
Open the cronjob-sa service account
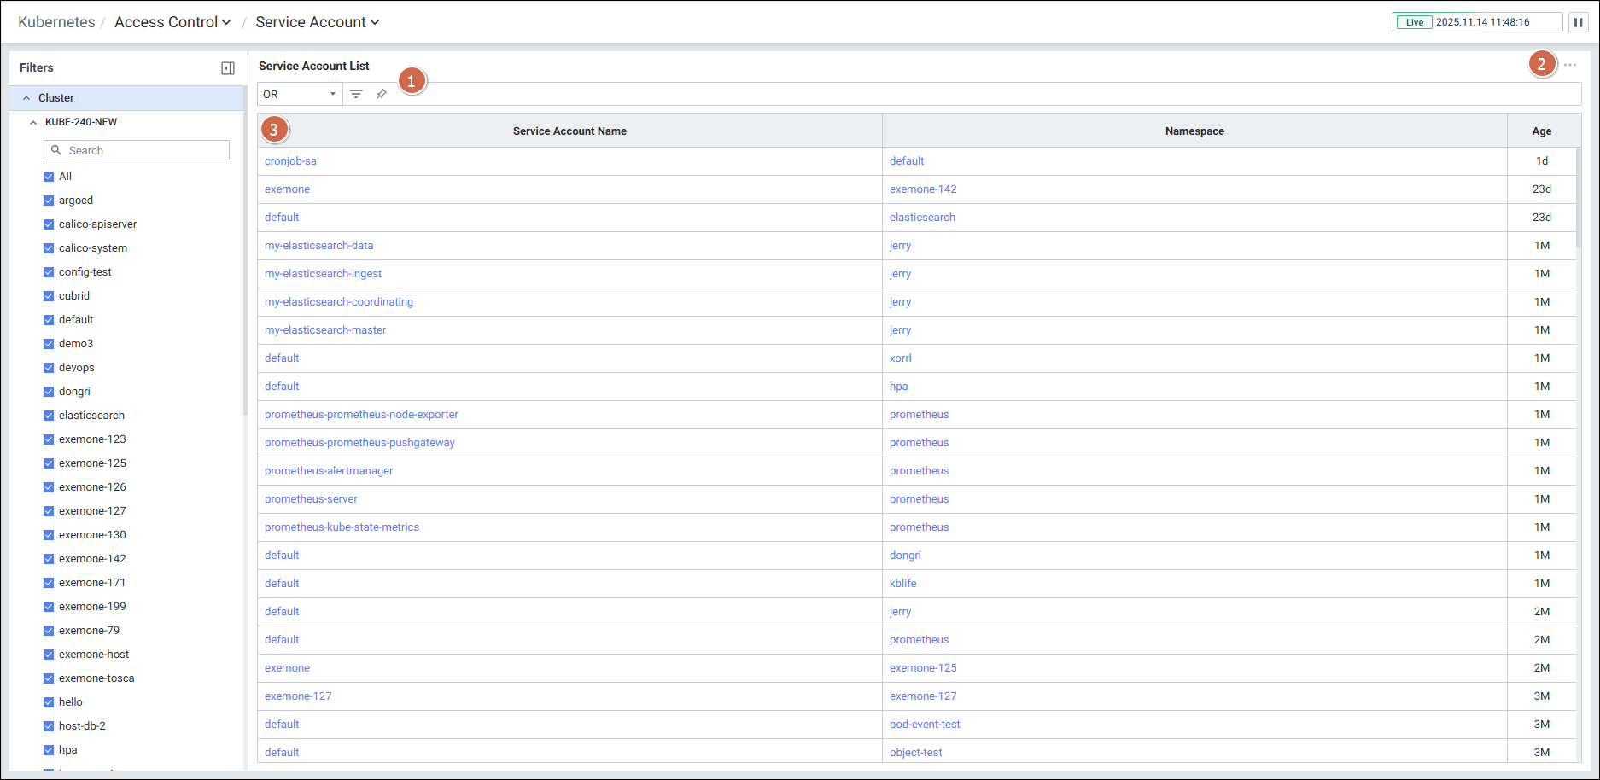pos(290,161)
